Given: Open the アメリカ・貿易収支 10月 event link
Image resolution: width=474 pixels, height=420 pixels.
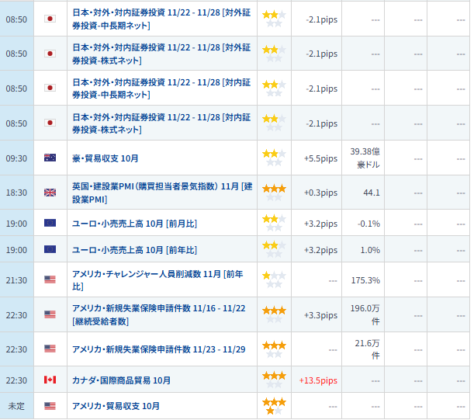Looking at the screenshot, I should click(116, 406).
